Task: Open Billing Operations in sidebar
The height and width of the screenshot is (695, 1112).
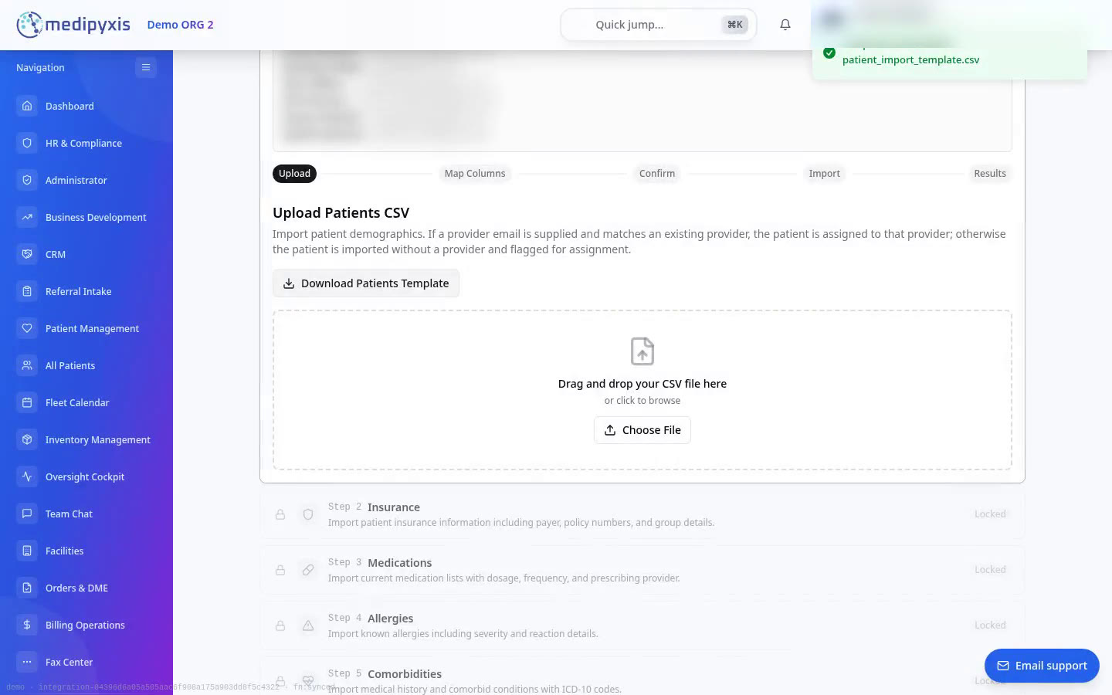Action: [x=86, y=625]
